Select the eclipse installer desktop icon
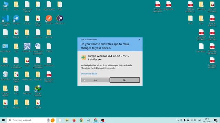 coord(60,20)
